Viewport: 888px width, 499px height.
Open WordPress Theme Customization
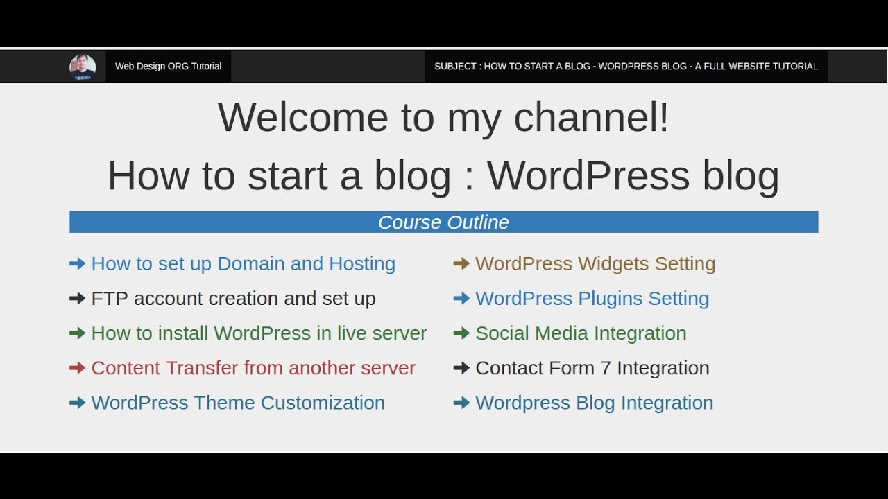[238, 403]
